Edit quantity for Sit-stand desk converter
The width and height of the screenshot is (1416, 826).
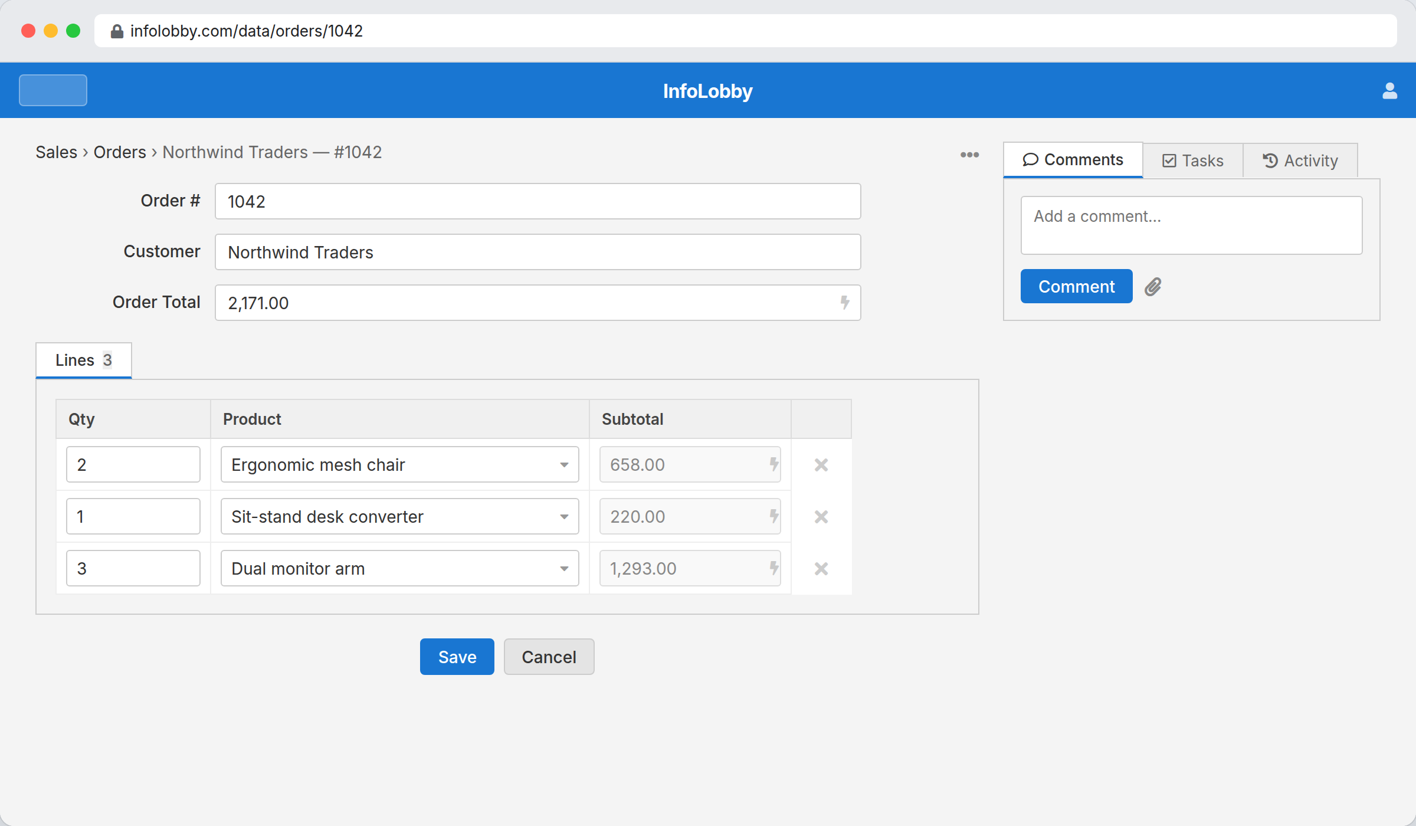[x=133, y=516]
